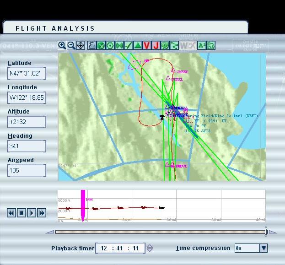Click the flight path zigzag icon
285x265 pixels.
click(x=174, y=45)
